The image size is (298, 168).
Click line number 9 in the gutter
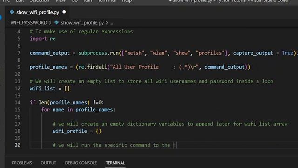19,67
